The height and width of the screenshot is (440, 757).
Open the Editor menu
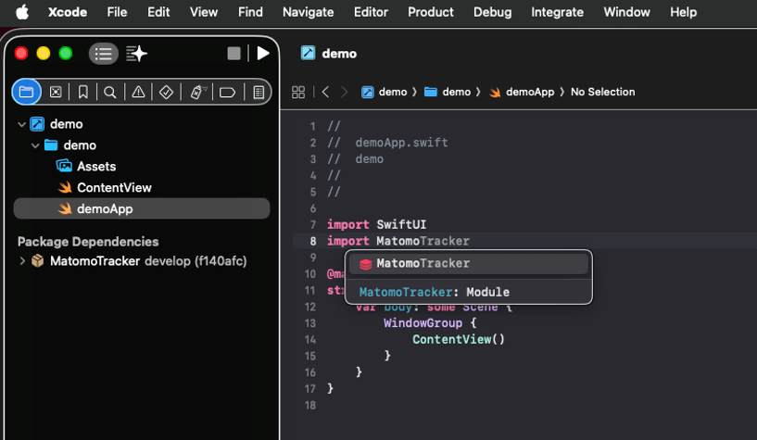pos(371,12)
